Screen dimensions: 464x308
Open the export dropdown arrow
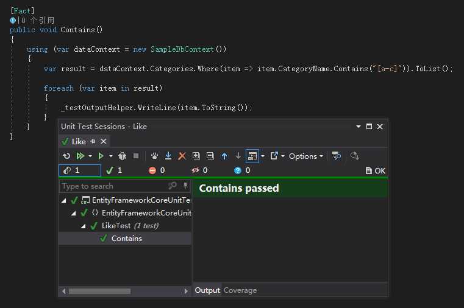(x=282, y=156)
